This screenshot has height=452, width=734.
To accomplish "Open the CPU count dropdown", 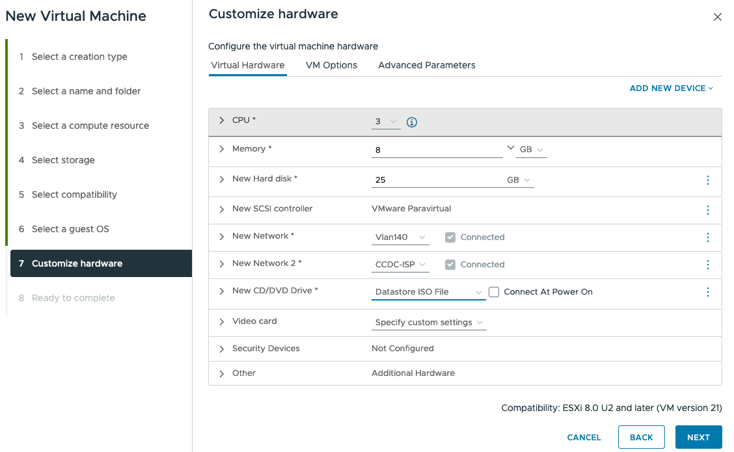I will click(386, 122).
